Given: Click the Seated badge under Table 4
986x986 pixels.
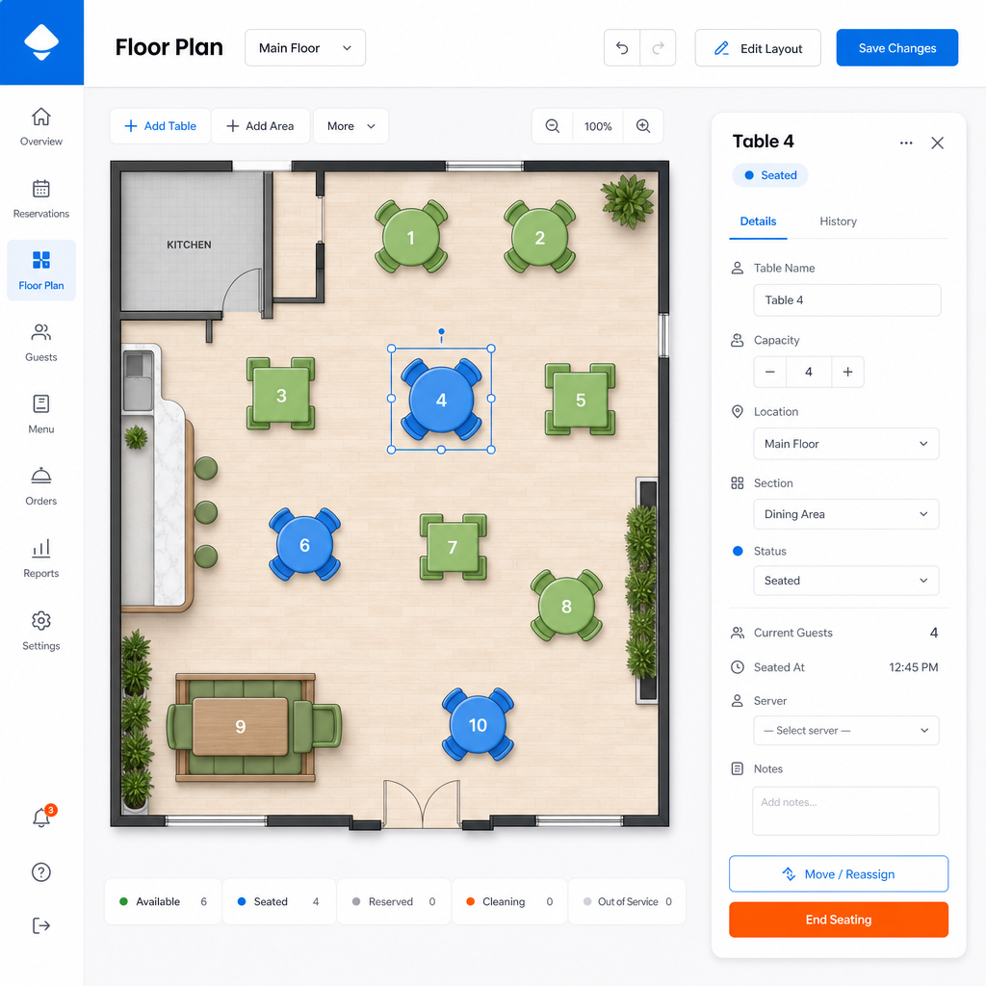Looking at the screenshot, I should coord(770,175).
